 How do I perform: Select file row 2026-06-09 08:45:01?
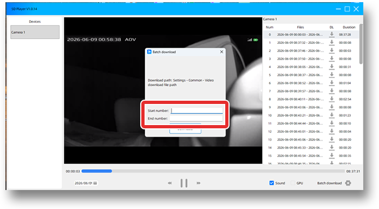tap(311, 132)
